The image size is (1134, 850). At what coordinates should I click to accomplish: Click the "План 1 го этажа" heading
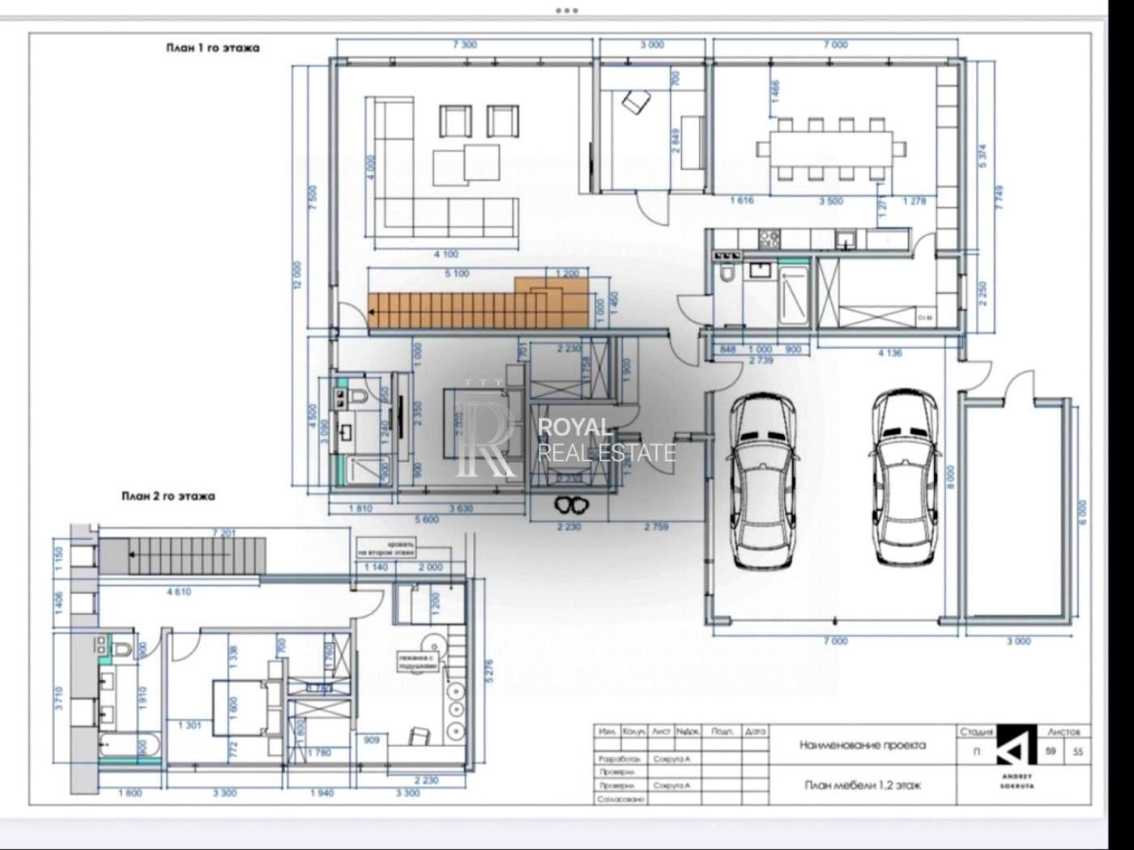[x=213, y=48]
